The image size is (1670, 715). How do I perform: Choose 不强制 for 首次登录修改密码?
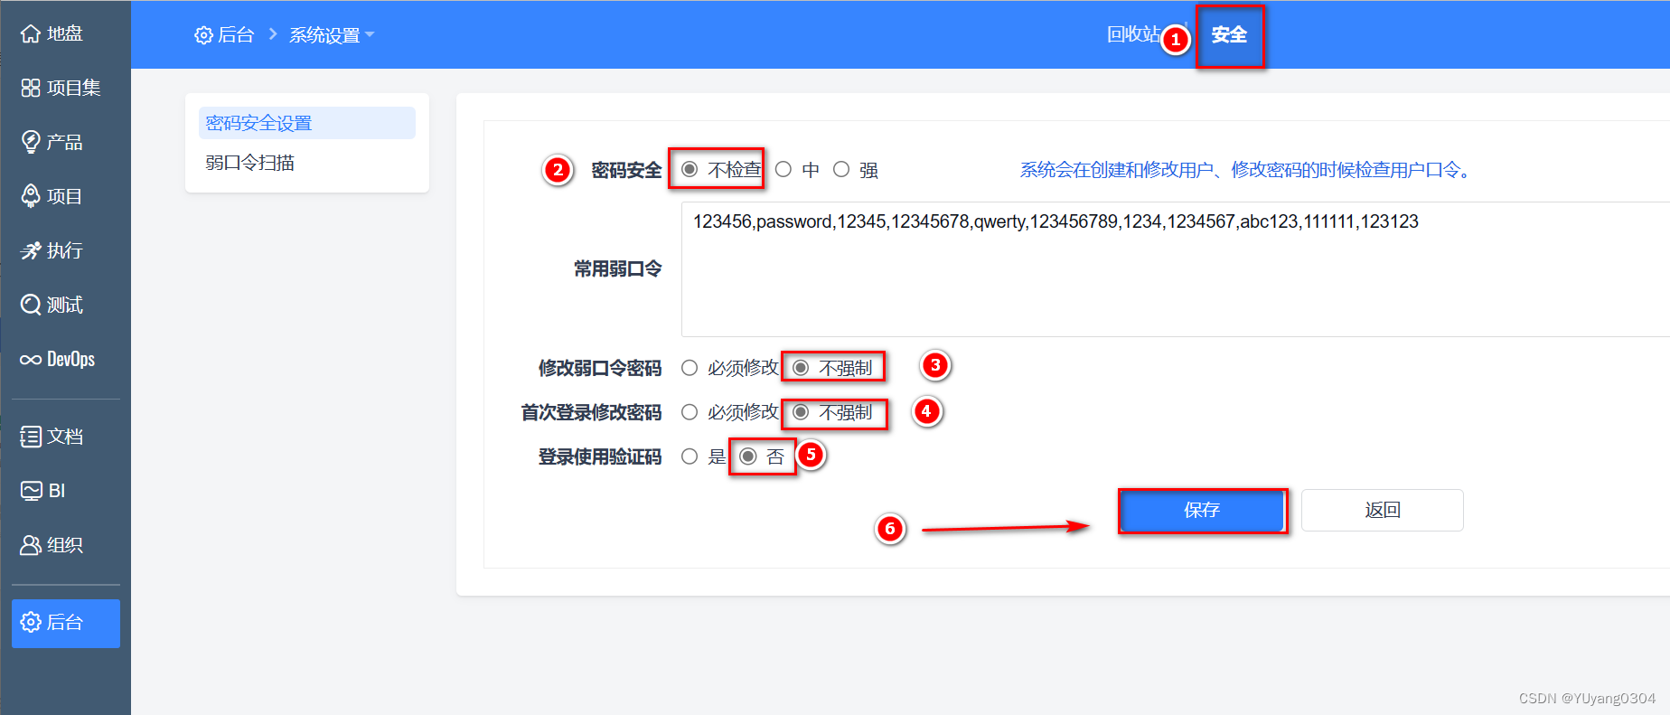tap(801, 412)
